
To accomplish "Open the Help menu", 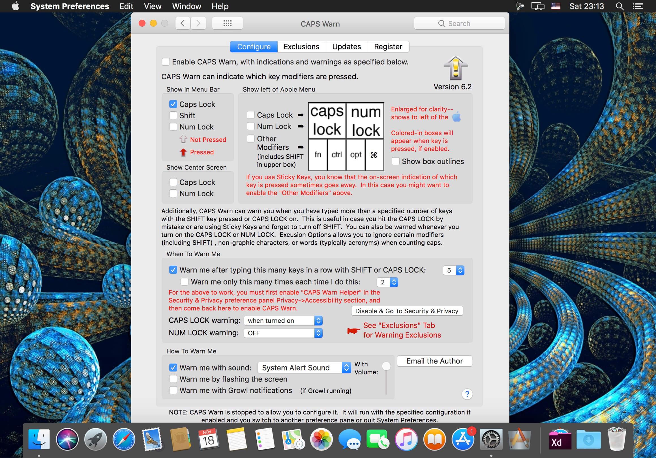I will click(220, 6).
